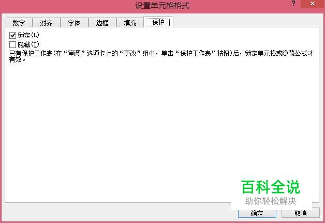Confirm with the 确定 button
Screen dimensions: 325x223
(x=257, y=213)
